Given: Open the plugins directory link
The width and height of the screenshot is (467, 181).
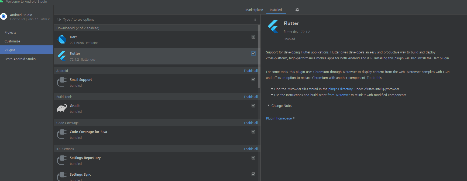Looking at the screenshot, I should point(340,89).
